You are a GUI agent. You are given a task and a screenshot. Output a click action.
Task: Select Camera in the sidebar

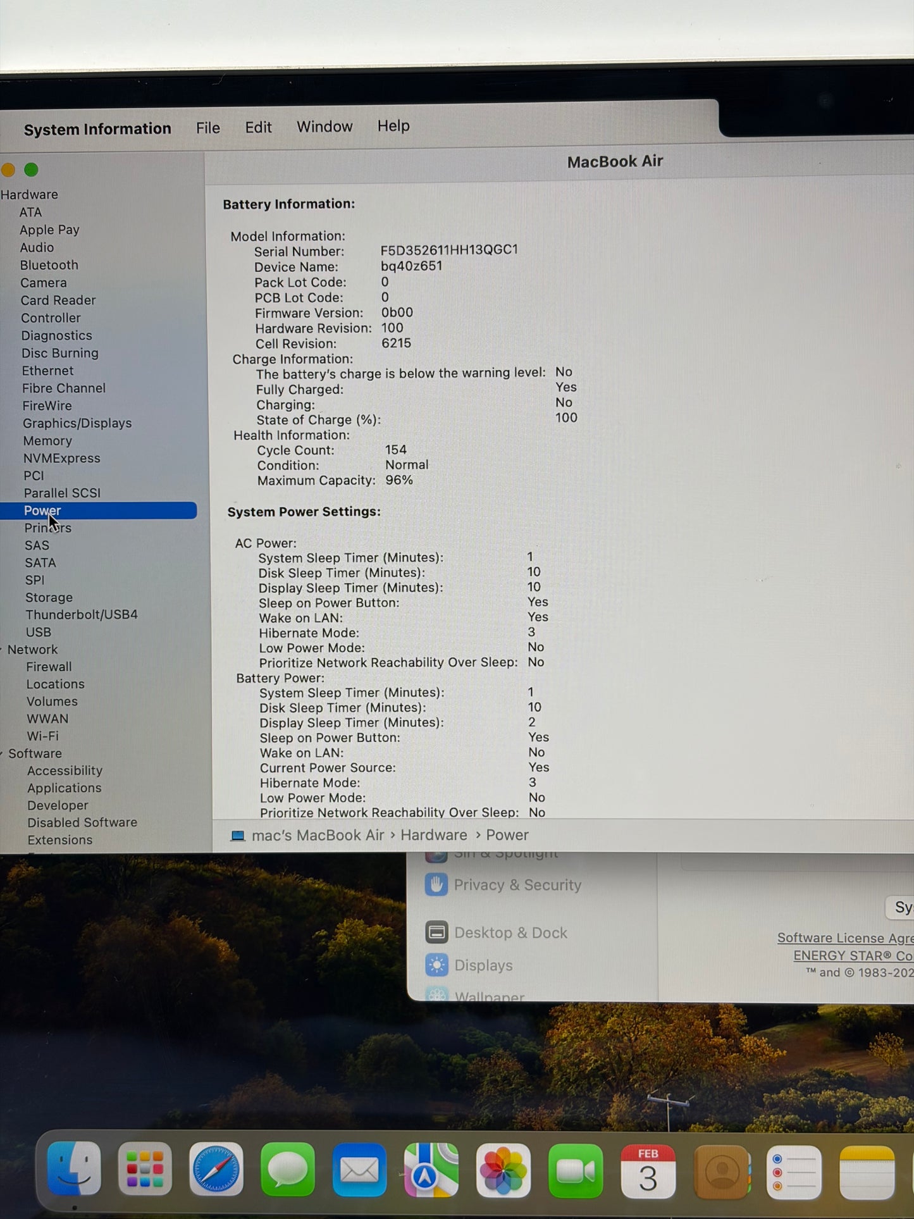click(x=43, y=283)
